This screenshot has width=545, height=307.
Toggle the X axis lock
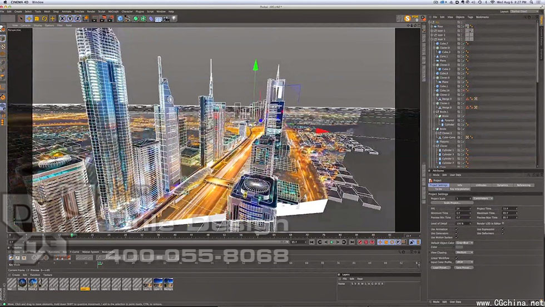point(62,18)
